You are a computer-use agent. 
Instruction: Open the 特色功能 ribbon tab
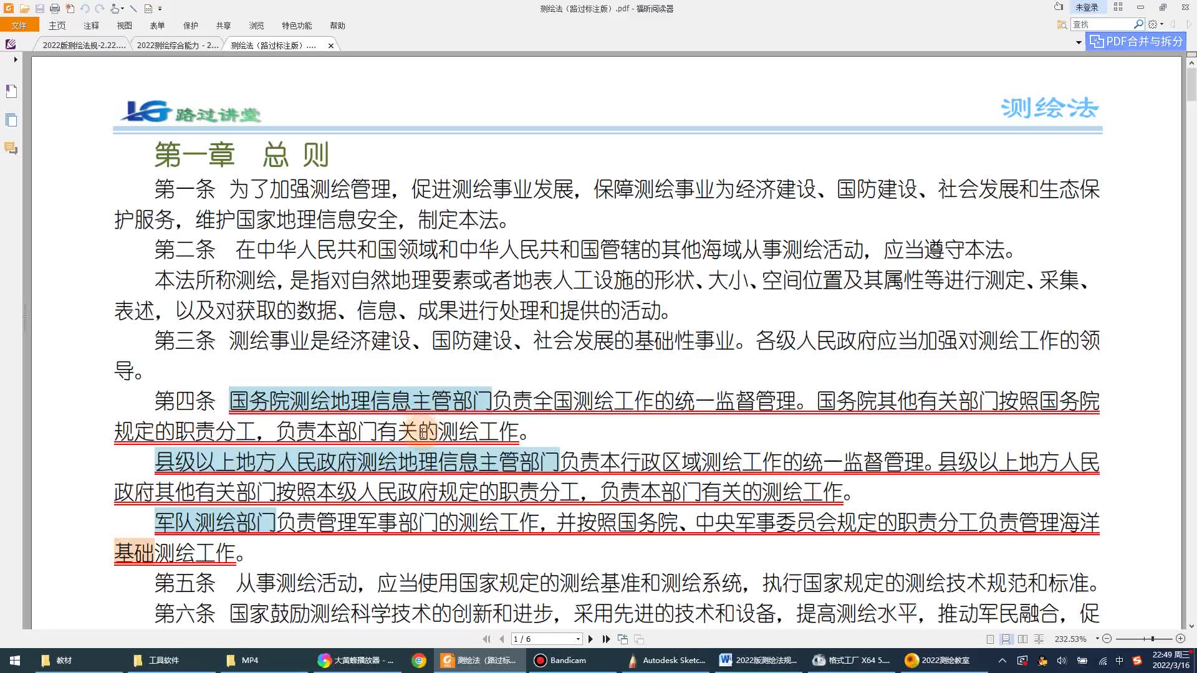[x=297, y=26]
